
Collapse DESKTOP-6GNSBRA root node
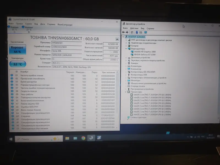123,37
